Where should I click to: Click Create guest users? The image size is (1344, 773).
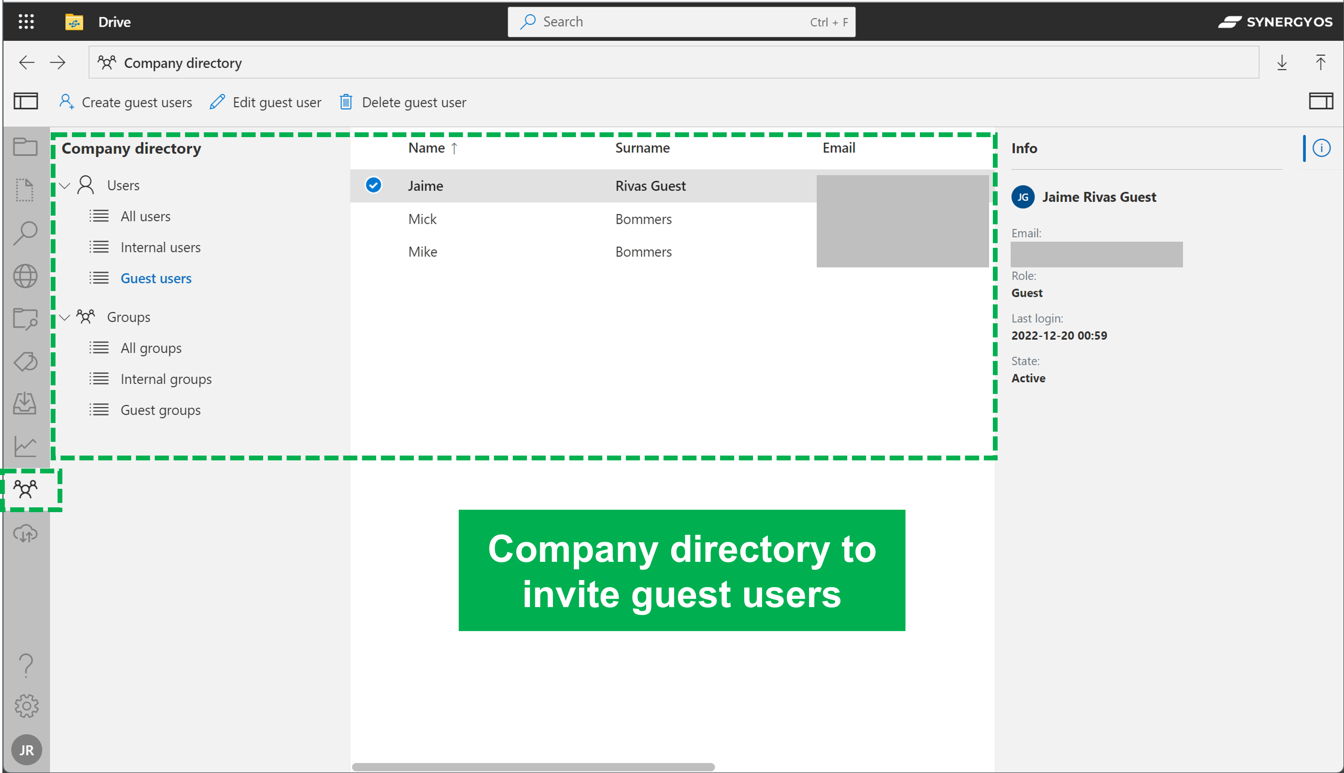126,102
